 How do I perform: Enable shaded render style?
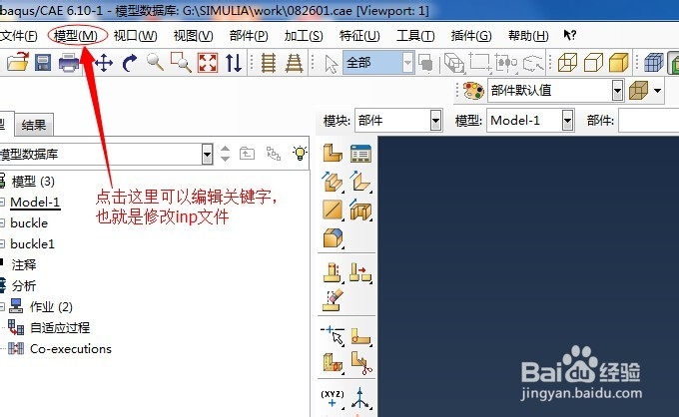tap(619, 63)
